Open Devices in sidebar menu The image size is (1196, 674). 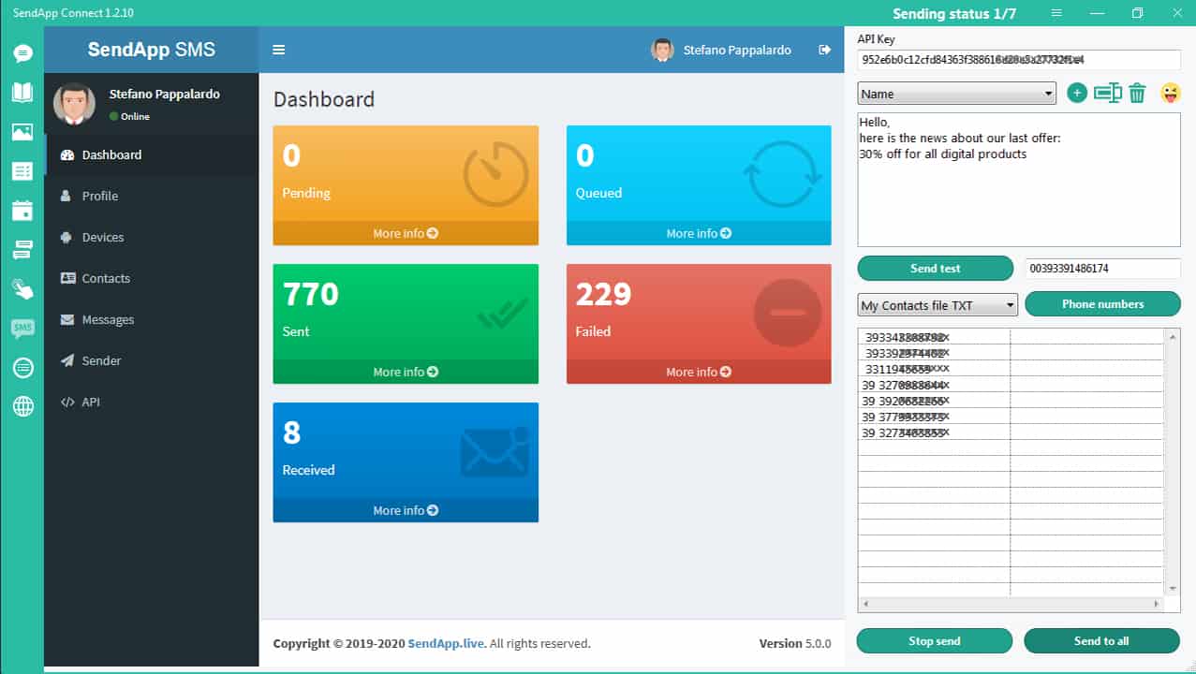tap(102, 238)
